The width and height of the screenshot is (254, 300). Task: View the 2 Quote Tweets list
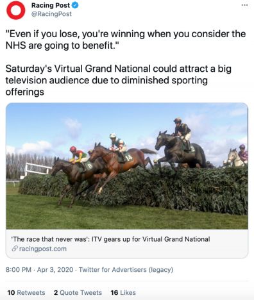78,292
